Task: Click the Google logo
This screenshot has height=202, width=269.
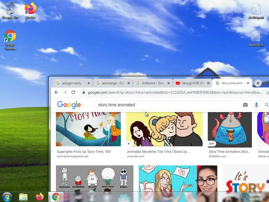Action: click(x=69, y=105)
